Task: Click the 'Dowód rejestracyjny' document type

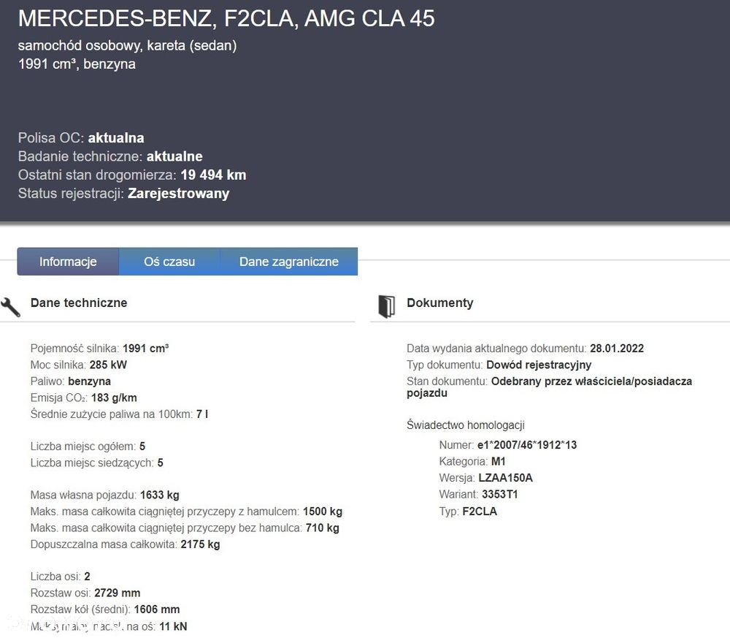Action: coord(539,365)
